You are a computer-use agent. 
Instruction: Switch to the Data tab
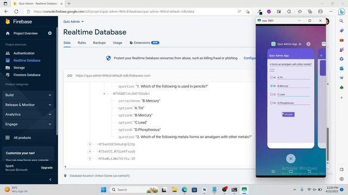coord(67,43)
